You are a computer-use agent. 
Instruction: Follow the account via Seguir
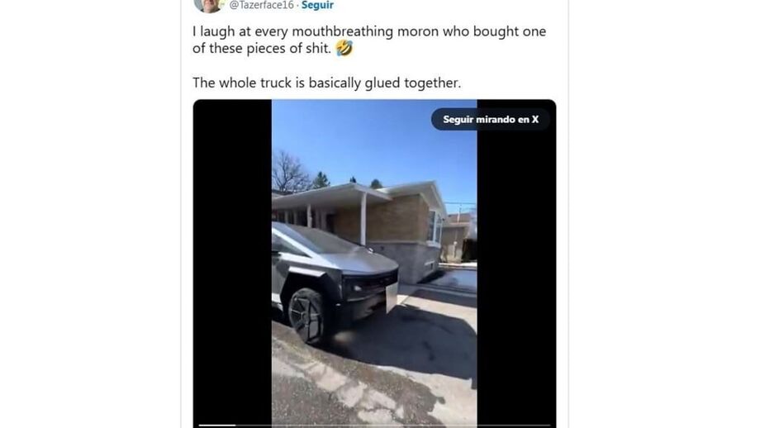click(x=317, y=5)
